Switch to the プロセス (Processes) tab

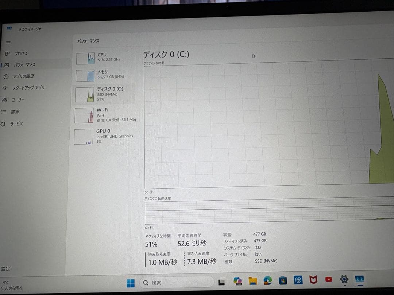point(22,53)
